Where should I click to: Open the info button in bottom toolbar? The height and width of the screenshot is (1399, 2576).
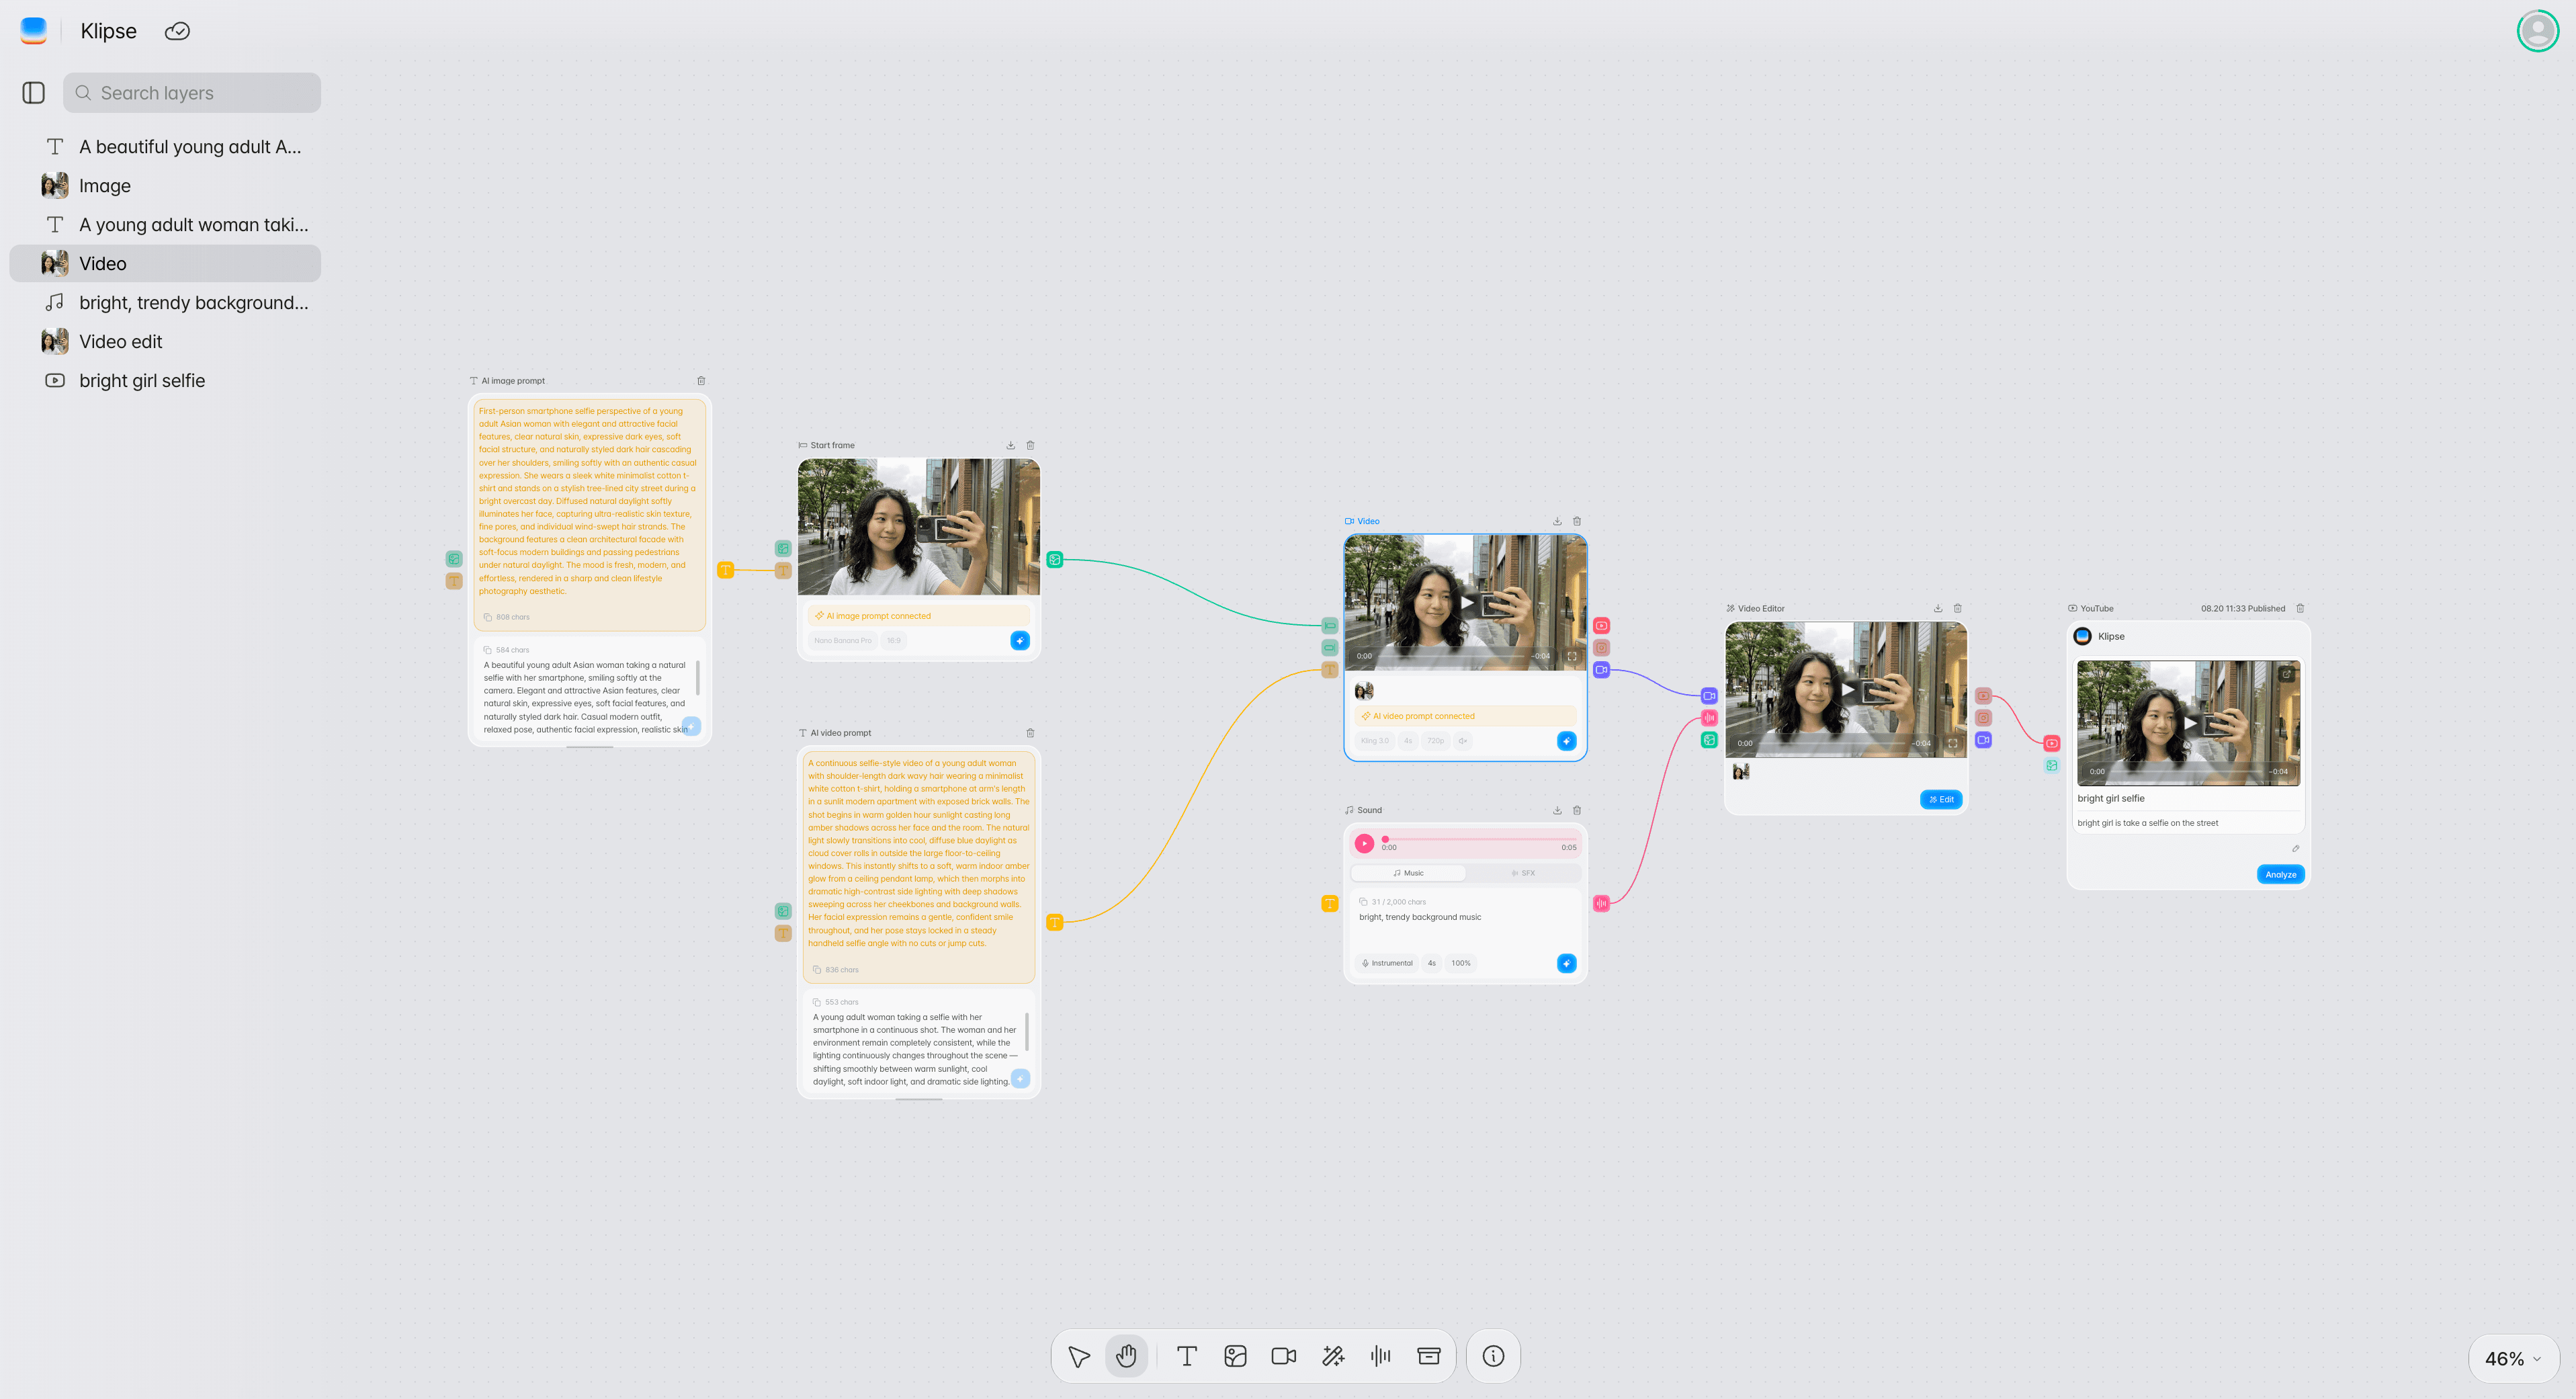pyautogui.click(x=1493, y=1356)
